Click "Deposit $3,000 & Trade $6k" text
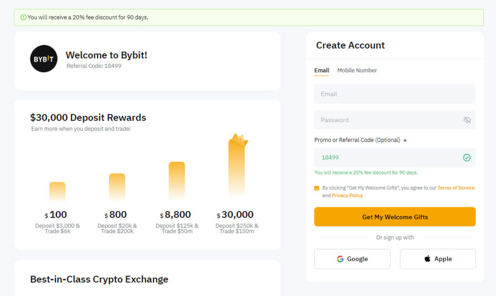 [58, 228]
